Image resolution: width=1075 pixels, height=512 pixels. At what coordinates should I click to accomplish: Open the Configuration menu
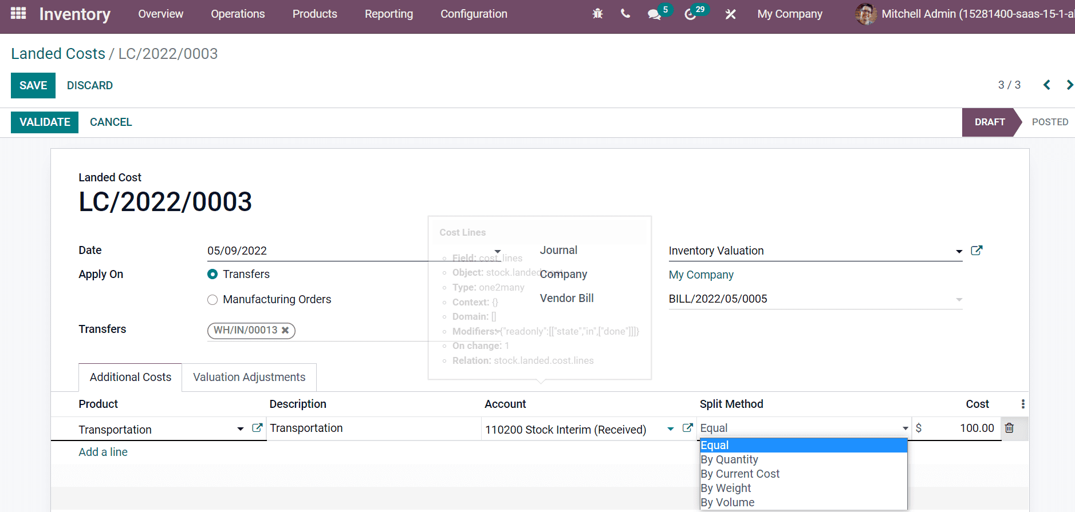click(474, 14)
